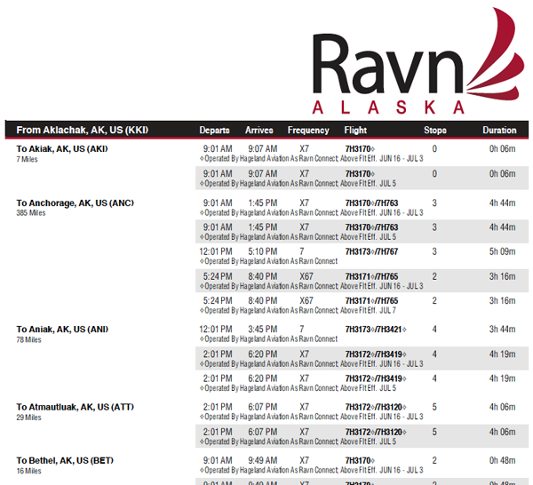Click the '3h 44m' duration value
Viewport: 533px width, 485px height.
[502, 330]
